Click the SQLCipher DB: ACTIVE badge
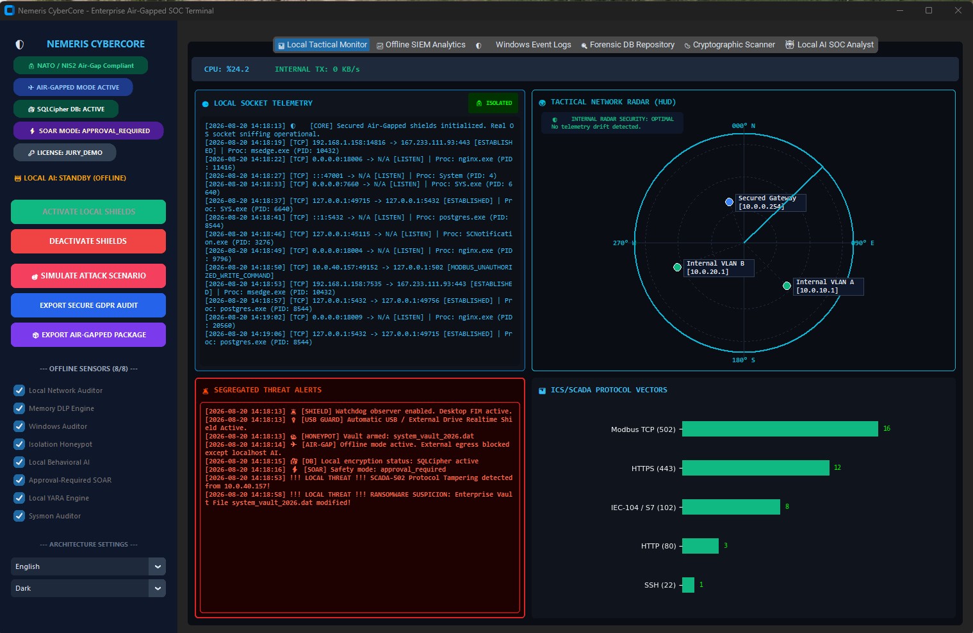This screenshot has width=973, height=633. click(66, 109)
